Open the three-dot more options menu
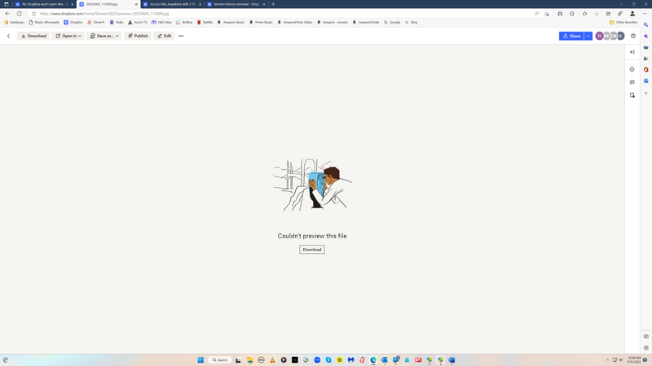652x366 pixels. [181, 36]
